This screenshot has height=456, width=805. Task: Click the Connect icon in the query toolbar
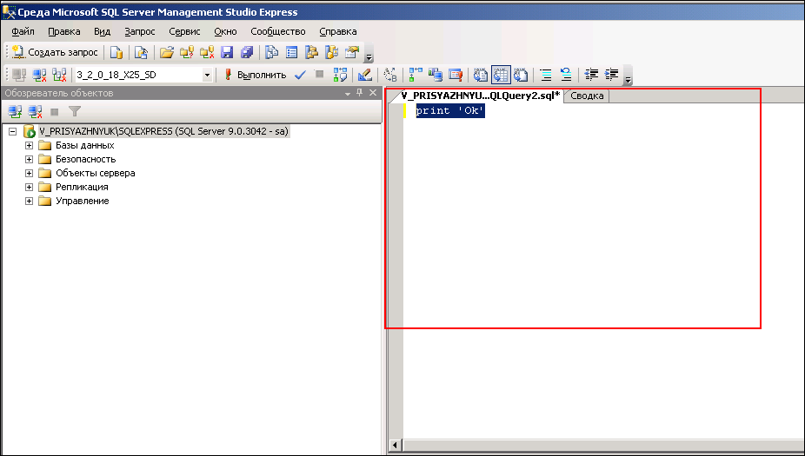(x=19, y=75)
